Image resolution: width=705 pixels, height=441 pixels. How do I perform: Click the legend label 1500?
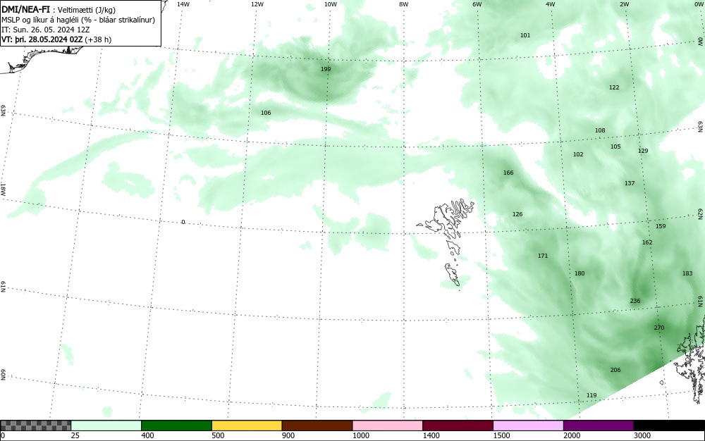[501, 435]
